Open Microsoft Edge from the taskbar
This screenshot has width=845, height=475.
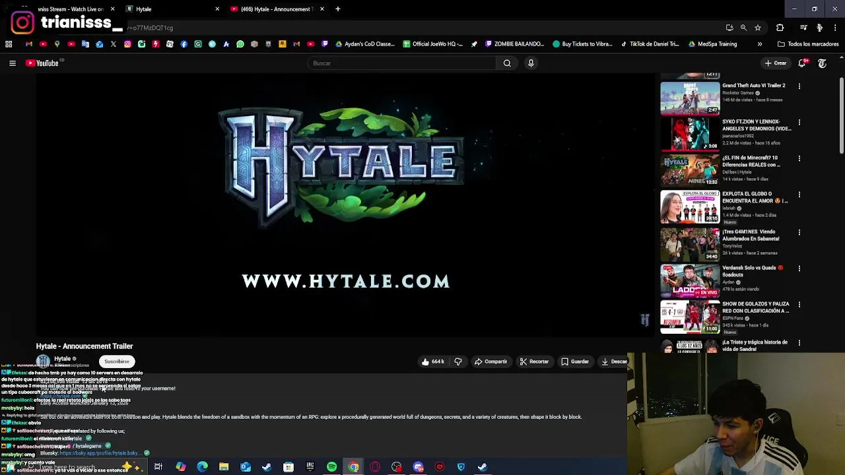(x=202, y=467)
